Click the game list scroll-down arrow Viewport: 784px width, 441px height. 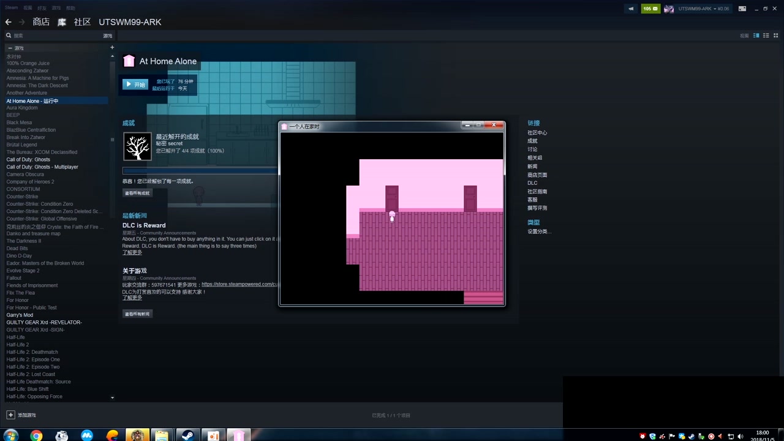pos(112,398)
